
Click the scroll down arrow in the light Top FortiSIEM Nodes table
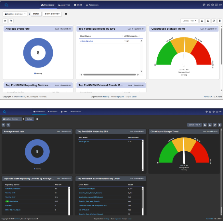pyautogui.click(x=141, y=71)
